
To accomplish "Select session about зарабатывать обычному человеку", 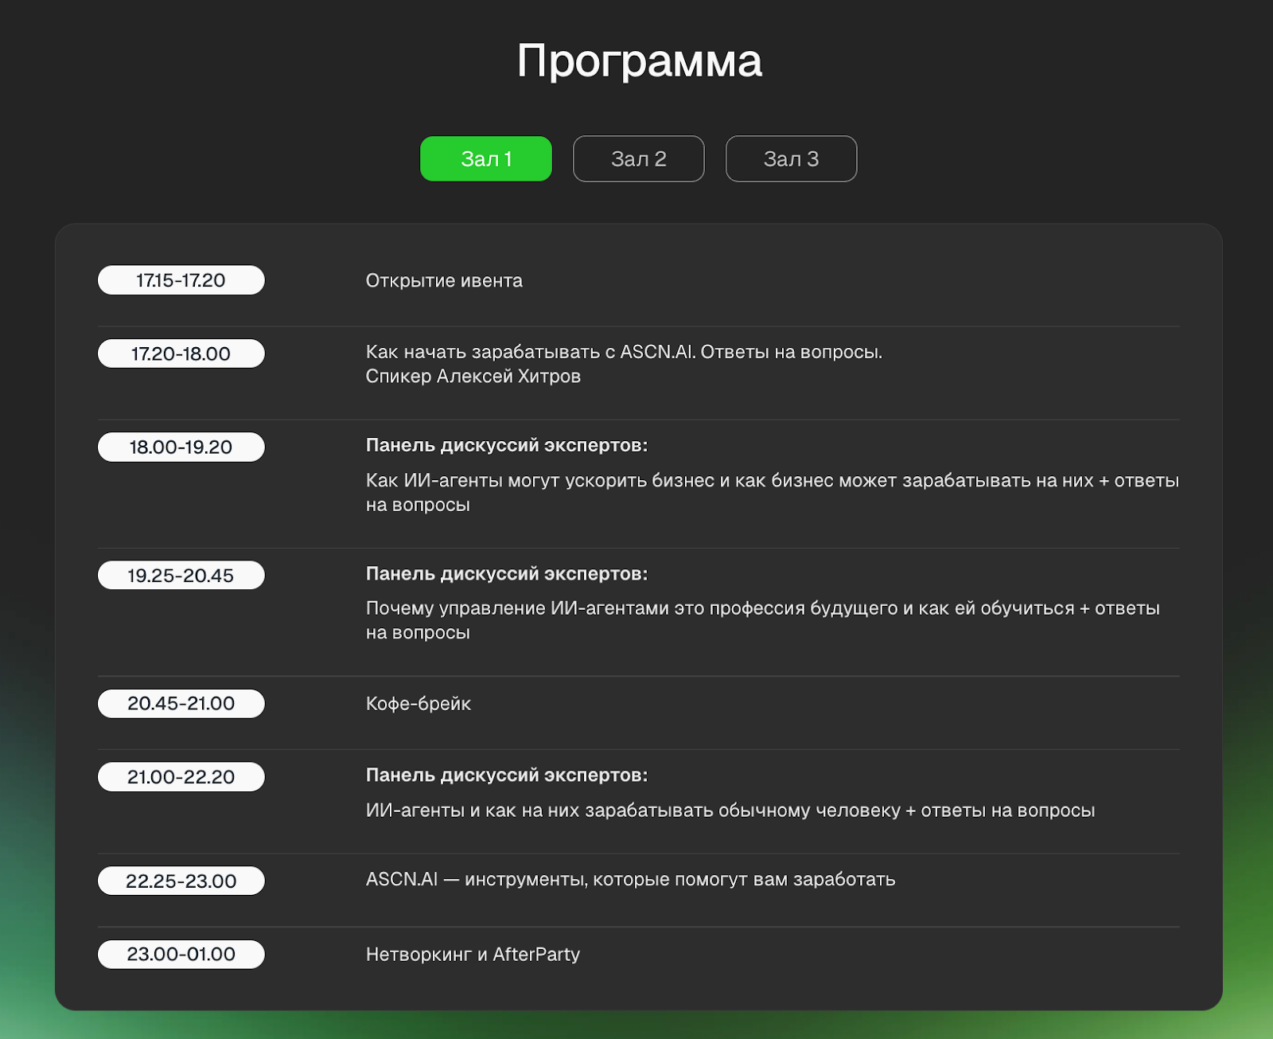I will click(x=730, y=810).
